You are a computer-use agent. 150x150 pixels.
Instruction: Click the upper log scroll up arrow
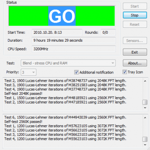[145, 81]
